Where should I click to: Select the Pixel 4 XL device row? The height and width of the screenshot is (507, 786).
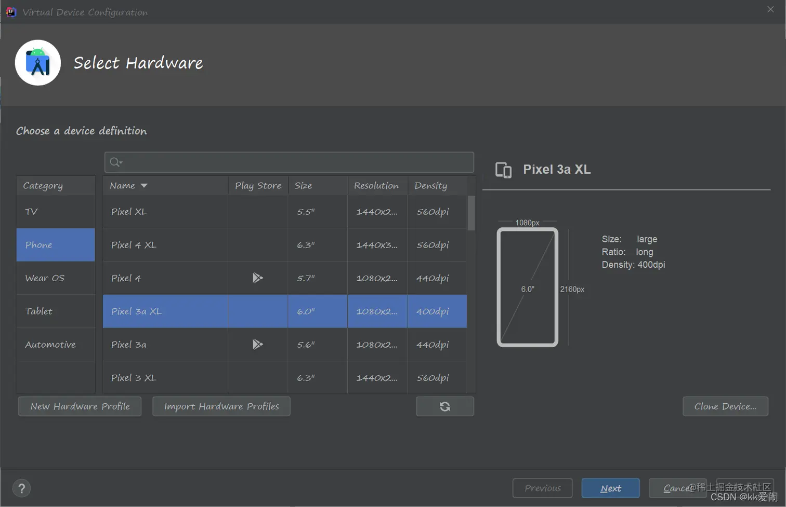click(285, 245)
